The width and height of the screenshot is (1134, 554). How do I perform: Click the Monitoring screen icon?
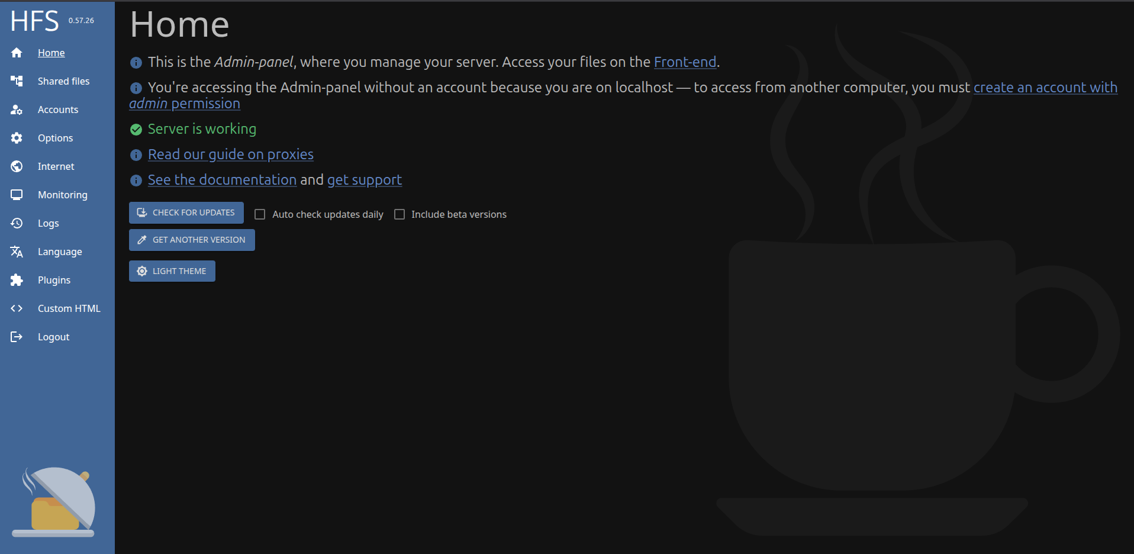point(17,195)
